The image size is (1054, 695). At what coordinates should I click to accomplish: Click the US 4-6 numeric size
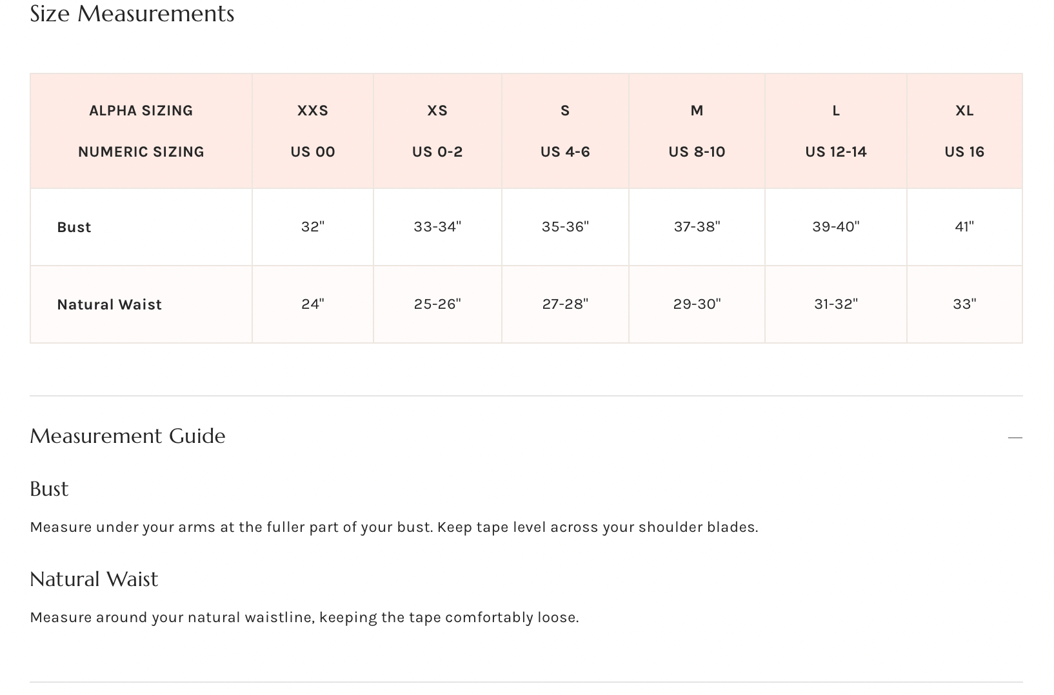click(x=565, y=152)
